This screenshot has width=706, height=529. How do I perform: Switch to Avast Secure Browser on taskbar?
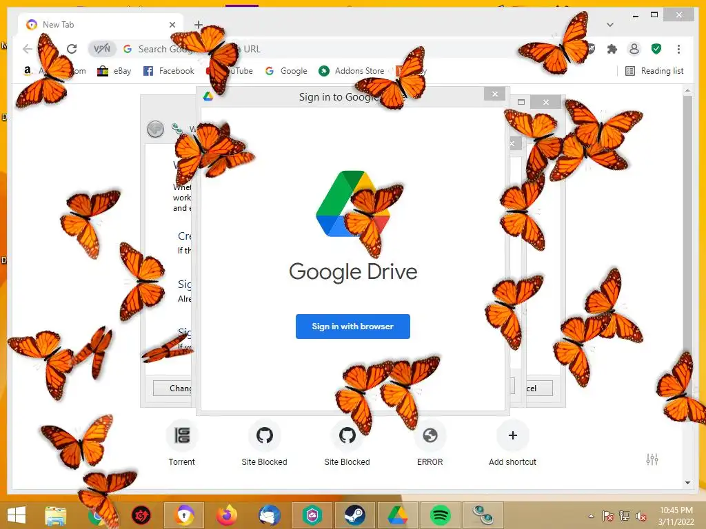pyautogui.click(x=183, y=515)
